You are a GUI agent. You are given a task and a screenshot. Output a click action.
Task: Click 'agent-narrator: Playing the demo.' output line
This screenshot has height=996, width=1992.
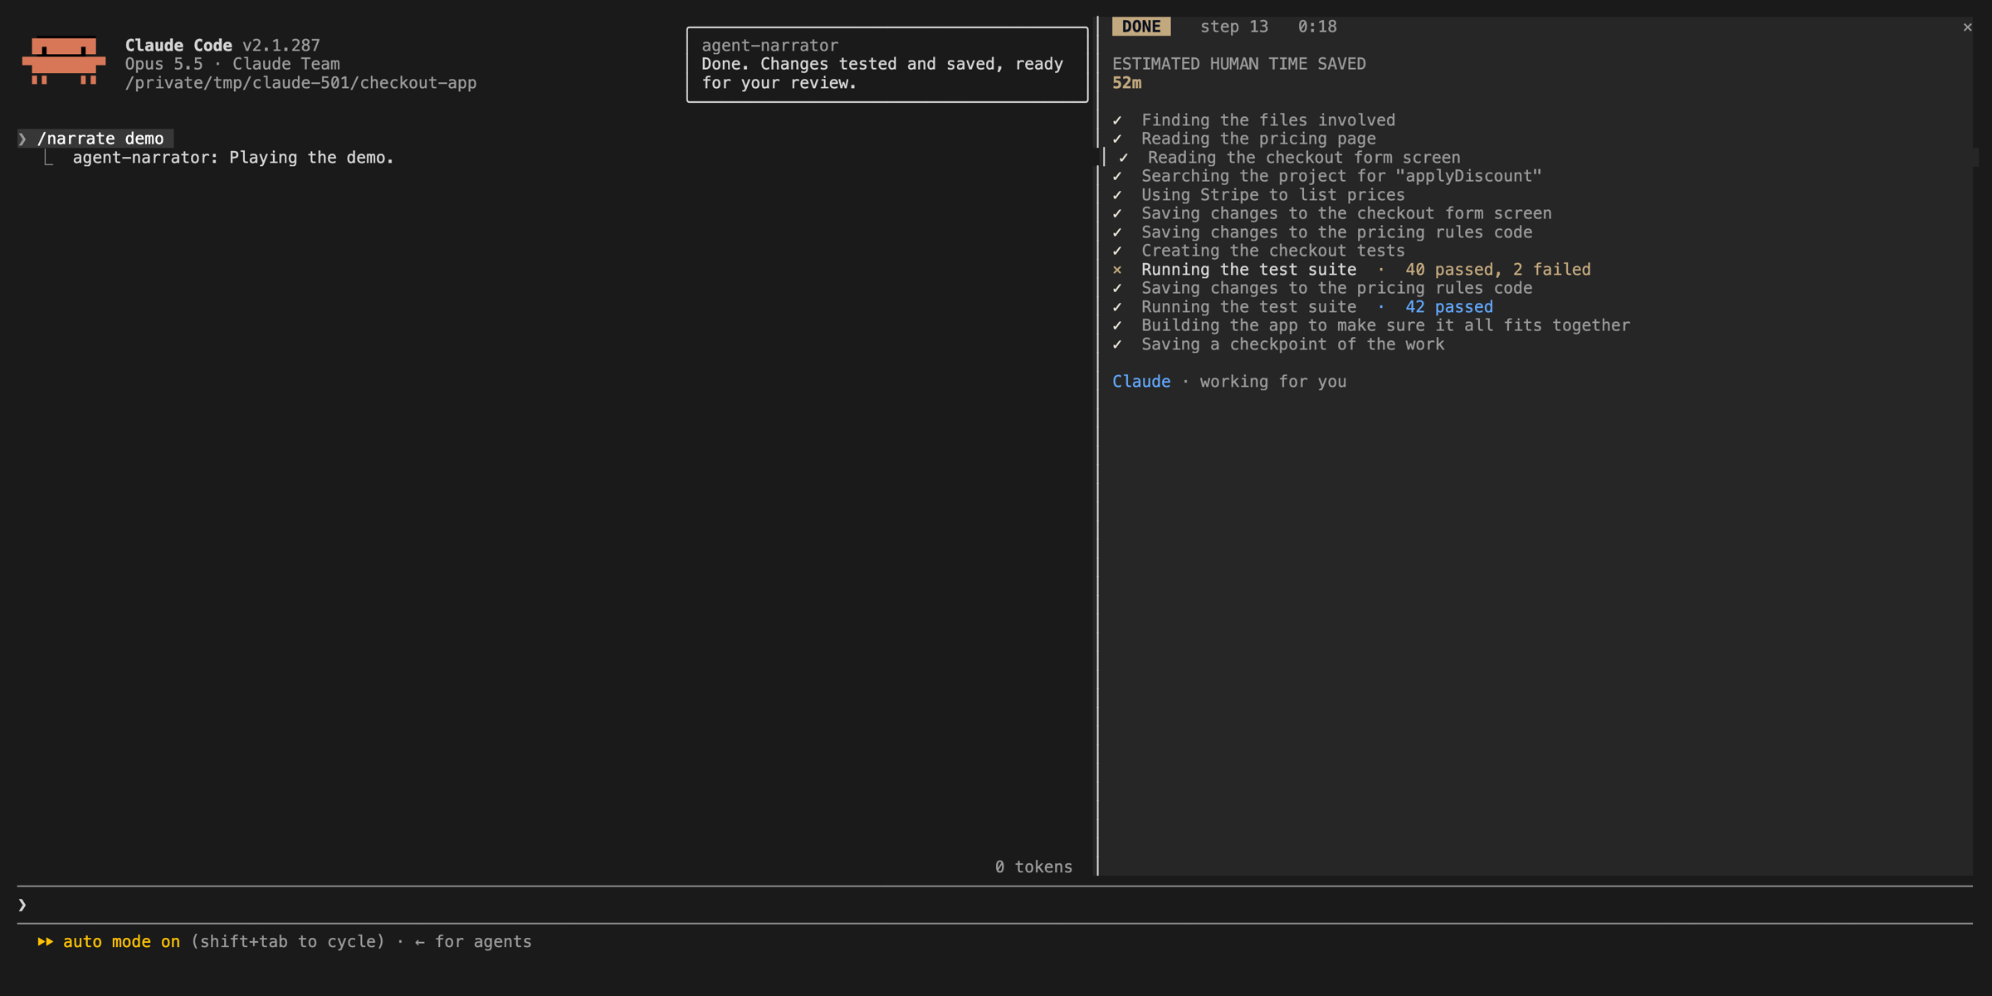(x=233, y=158)
